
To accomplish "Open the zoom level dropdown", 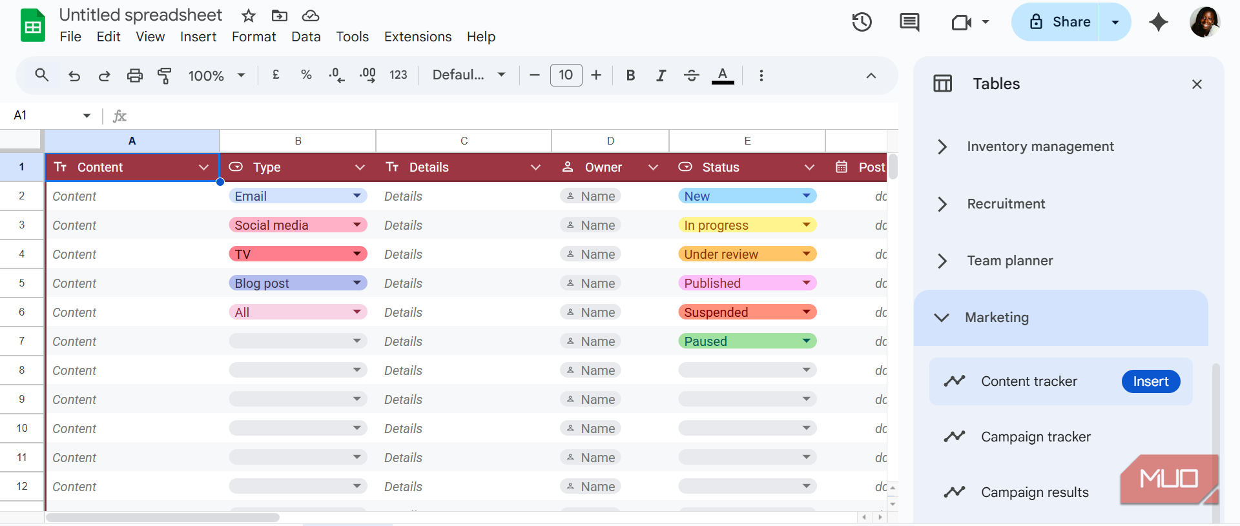I will 216,76.
